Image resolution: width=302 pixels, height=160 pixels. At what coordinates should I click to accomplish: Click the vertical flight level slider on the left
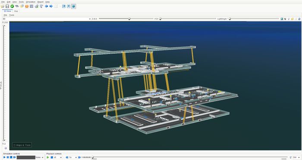(x=3, y=83)
